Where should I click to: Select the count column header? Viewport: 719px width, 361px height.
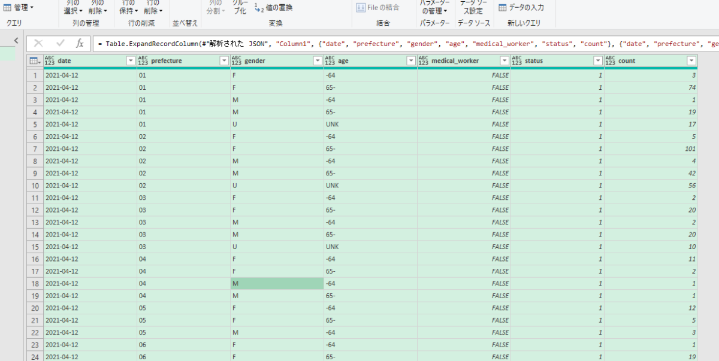[651, 61]
